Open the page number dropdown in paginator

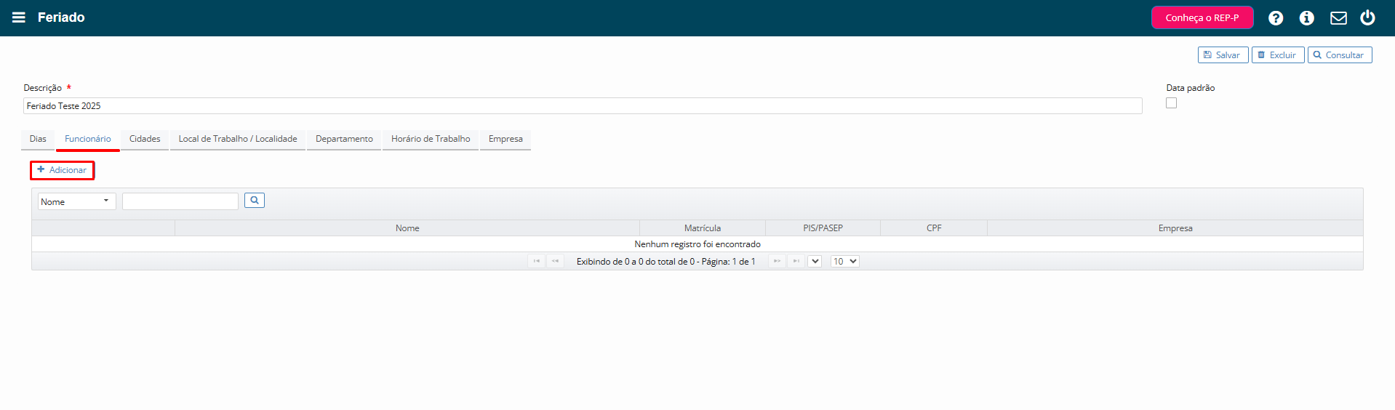pyautogui.click(x=815, y=261)
